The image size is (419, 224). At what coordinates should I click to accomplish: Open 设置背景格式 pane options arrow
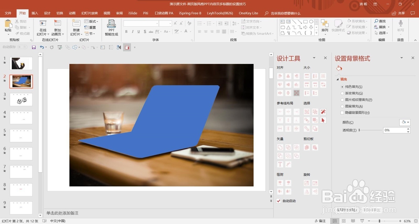[x=401, y=58]
